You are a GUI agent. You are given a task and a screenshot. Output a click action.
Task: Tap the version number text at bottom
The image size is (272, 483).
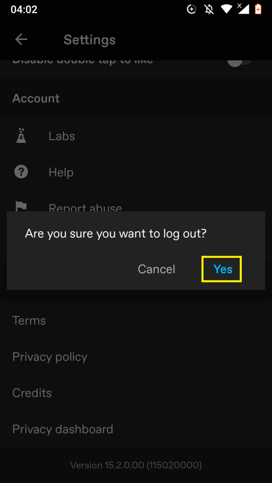click(x=136, y=465)
